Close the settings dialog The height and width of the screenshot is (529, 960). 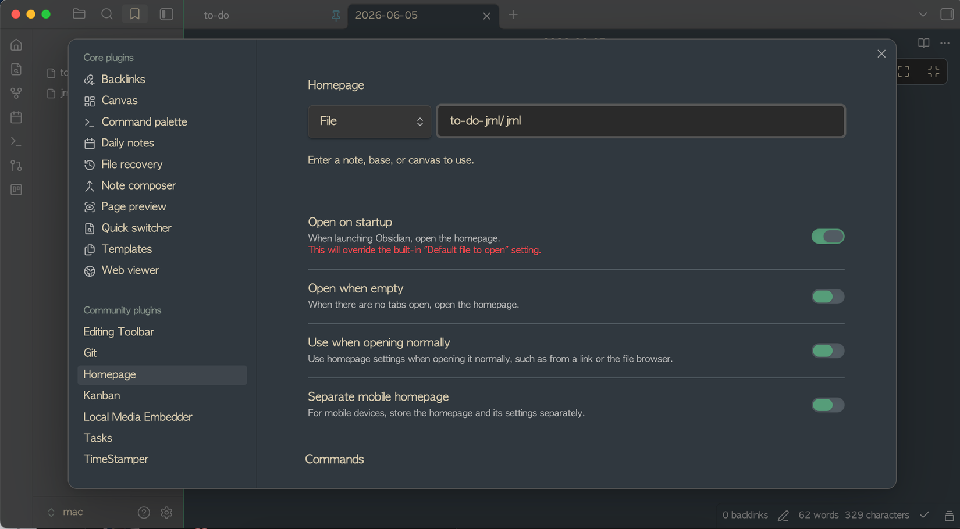click(881, 54)
